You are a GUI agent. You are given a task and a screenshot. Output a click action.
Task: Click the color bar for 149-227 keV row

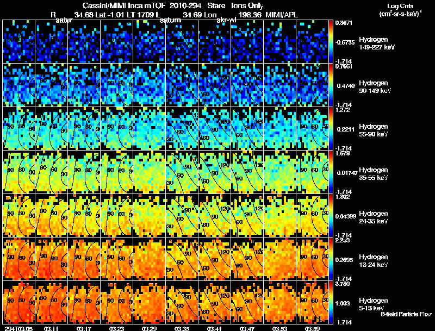[x=331, y=42]
